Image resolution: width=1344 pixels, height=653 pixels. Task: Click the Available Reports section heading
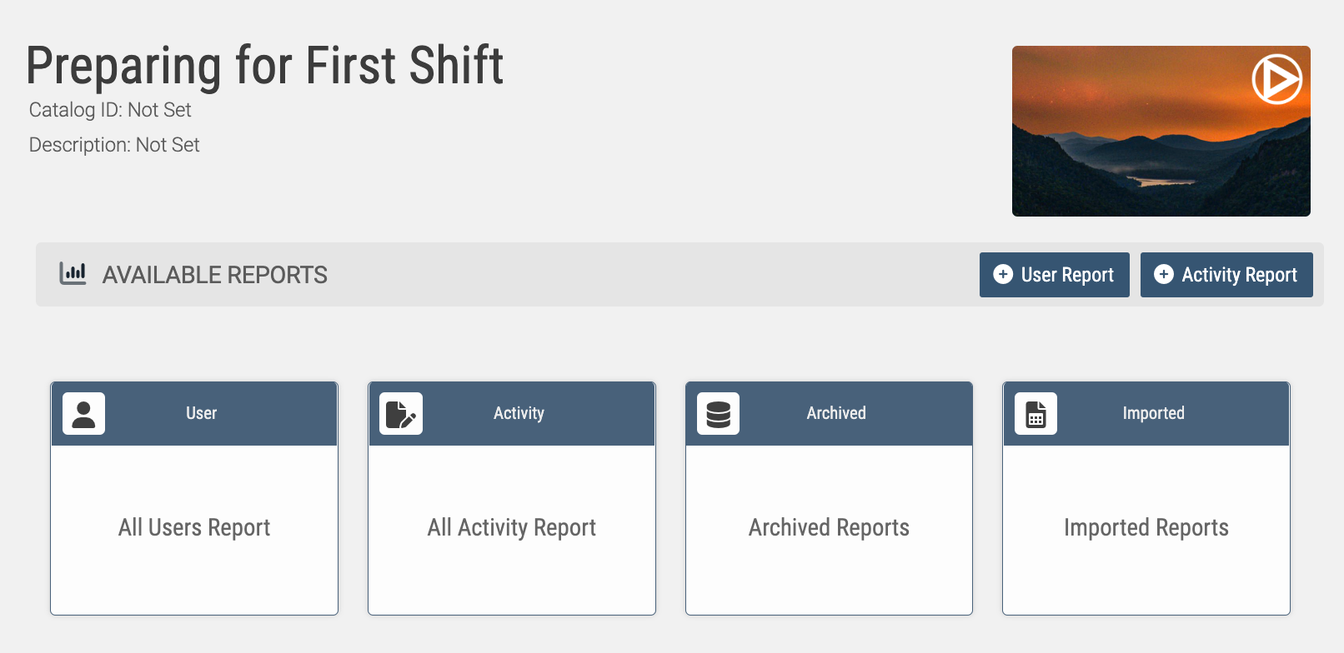click(214, 275)
